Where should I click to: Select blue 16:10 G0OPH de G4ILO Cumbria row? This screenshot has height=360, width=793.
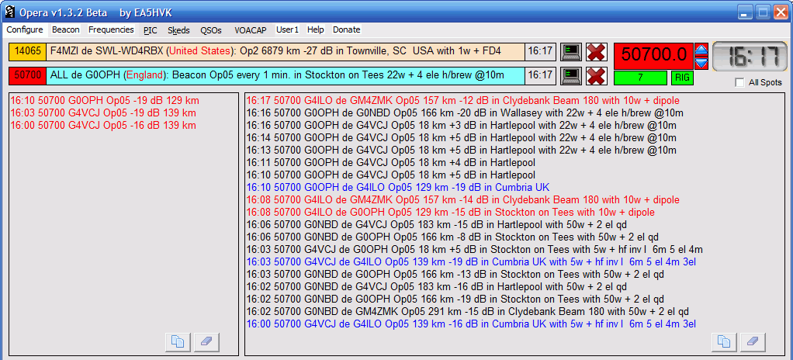[x=398, y=188]
